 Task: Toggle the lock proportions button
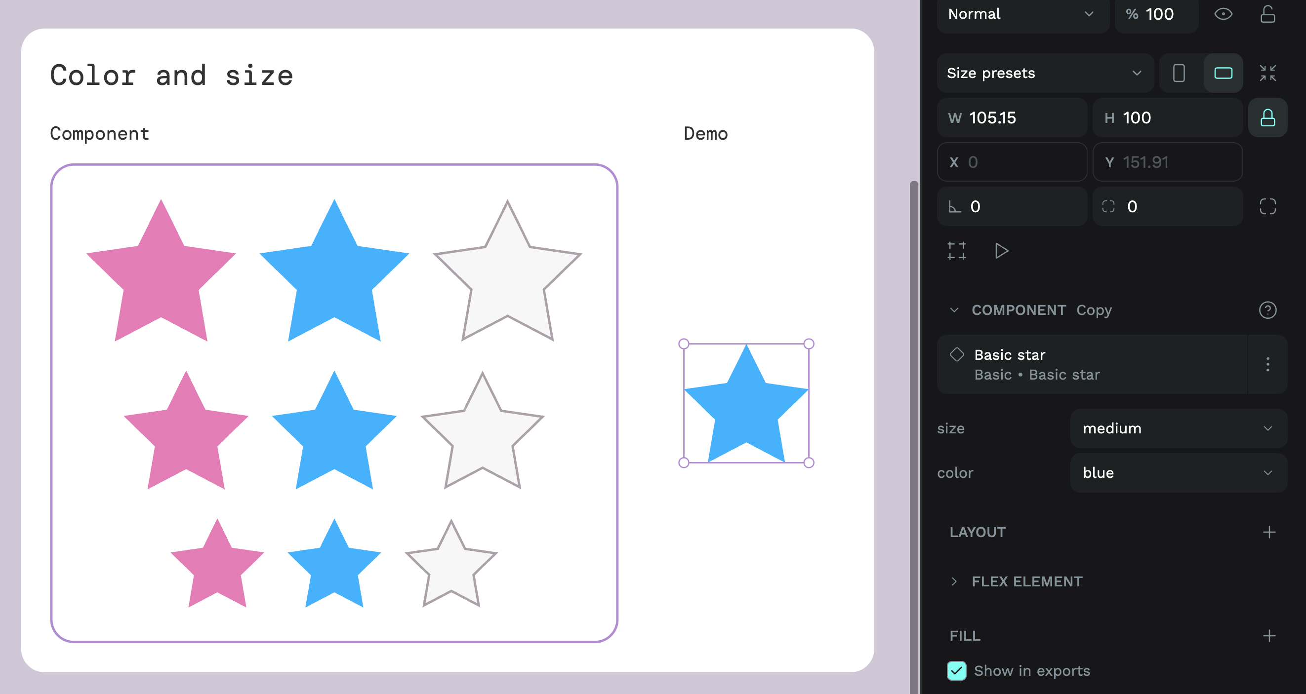point(1267,117)
